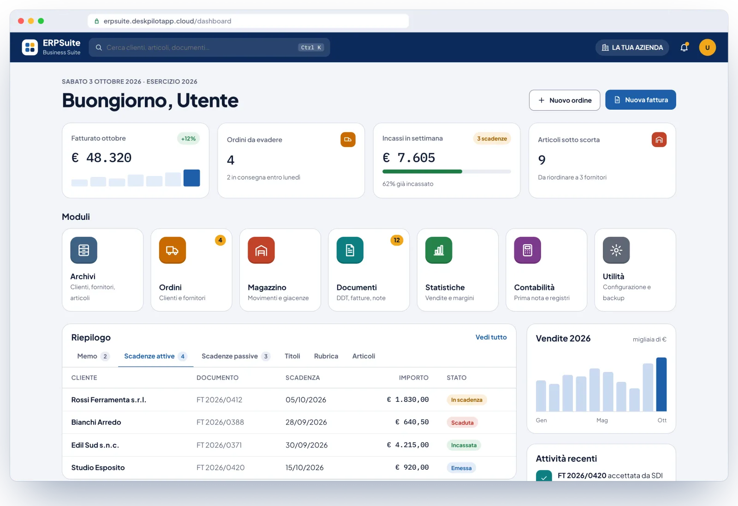The height and width of the screenshot is (506, 738).
Task: Click the Incassata status badge
Action: coord(464,445)
